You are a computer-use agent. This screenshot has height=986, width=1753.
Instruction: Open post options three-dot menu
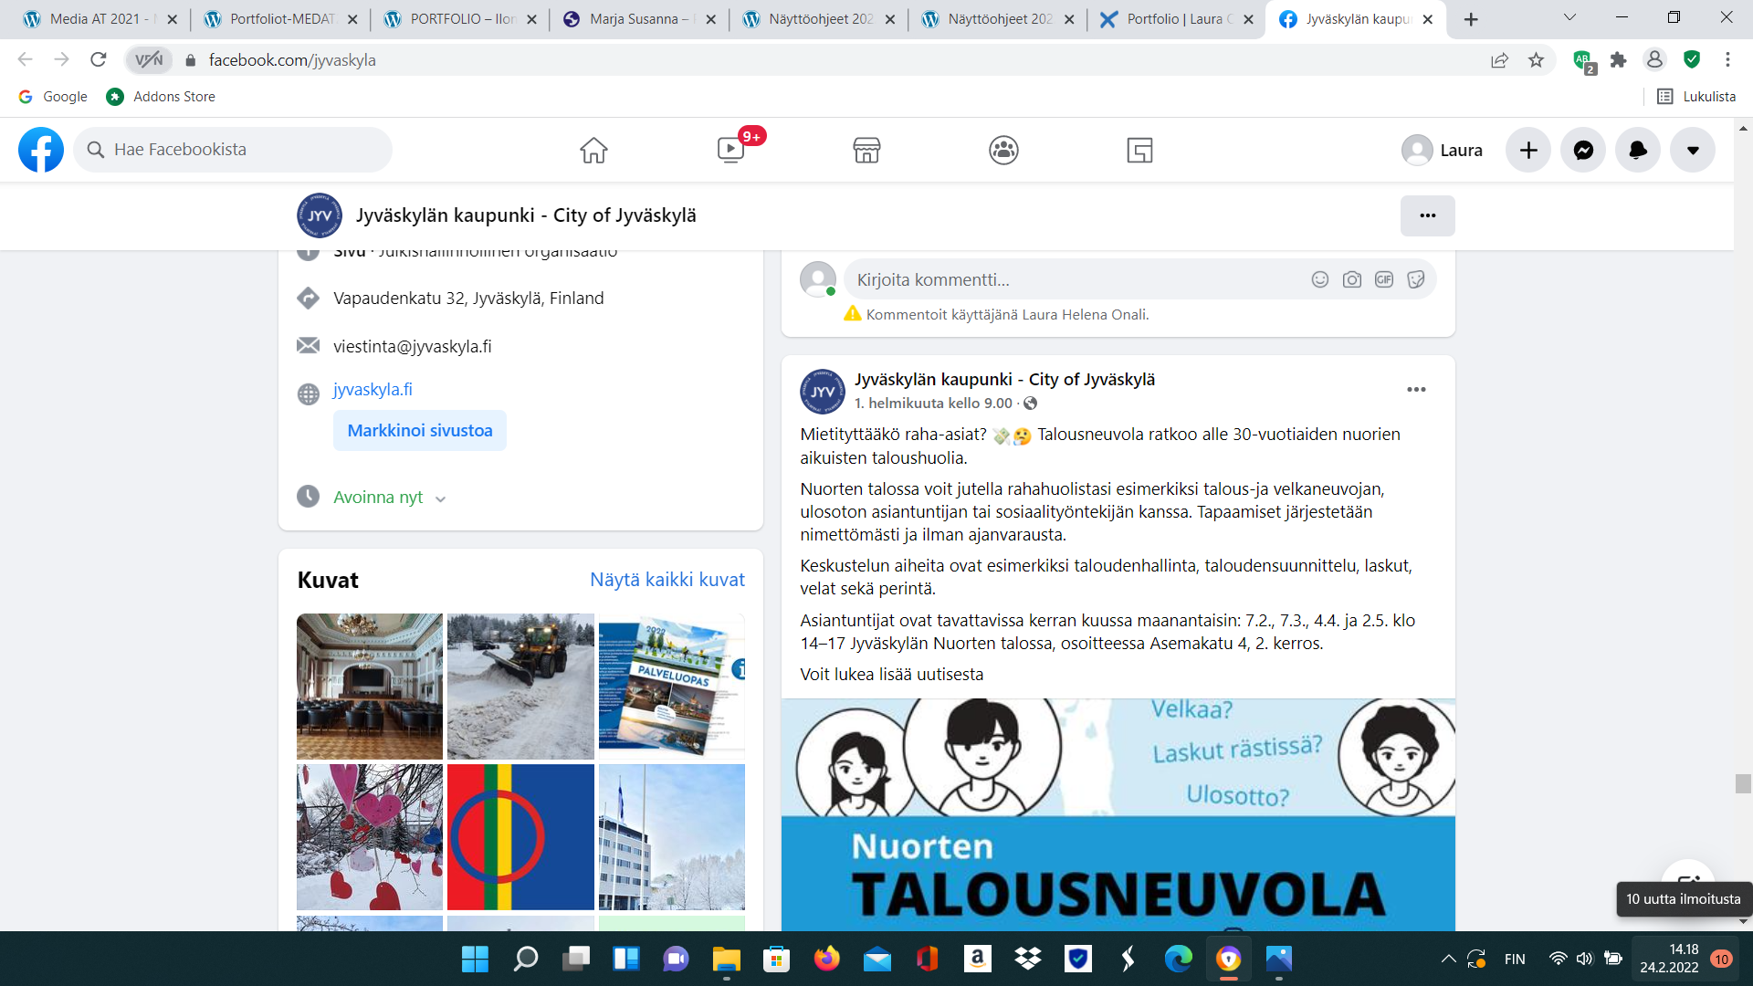1416,390
